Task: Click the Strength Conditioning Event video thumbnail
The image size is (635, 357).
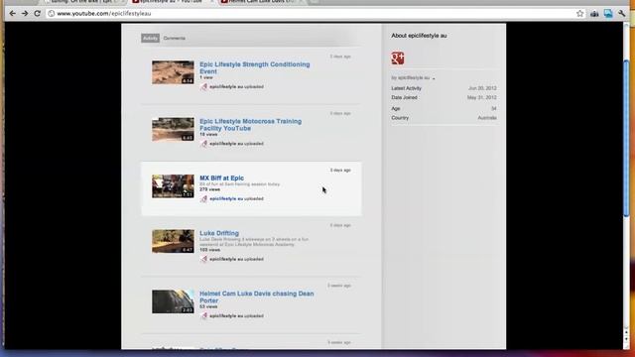Action: [x=173, y=72]
